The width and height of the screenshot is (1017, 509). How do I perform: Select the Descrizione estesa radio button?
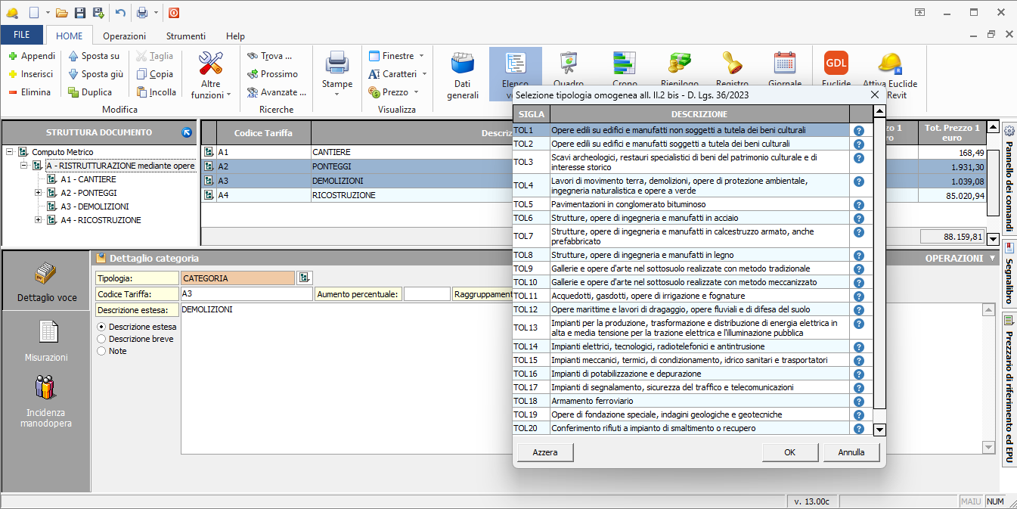click(x=102, y=327)
